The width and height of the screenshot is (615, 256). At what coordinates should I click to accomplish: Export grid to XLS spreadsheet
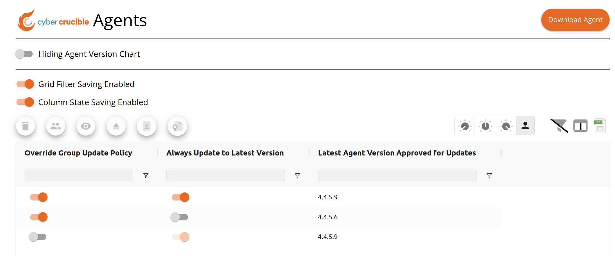point(600,126)
